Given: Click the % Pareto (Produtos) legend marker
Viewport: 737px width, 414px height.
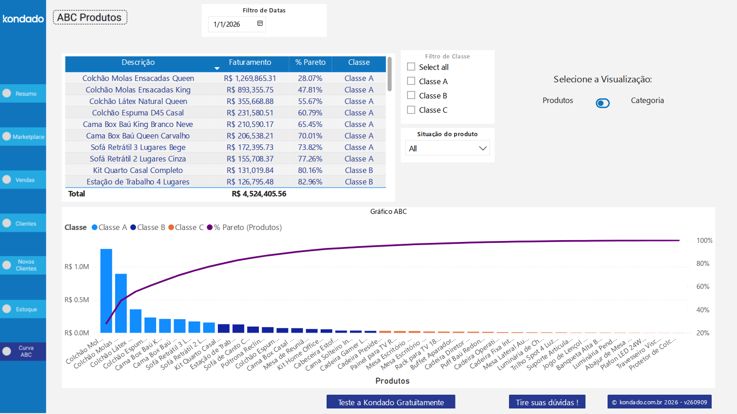Looking at the screenshot, I should point(210,227).
